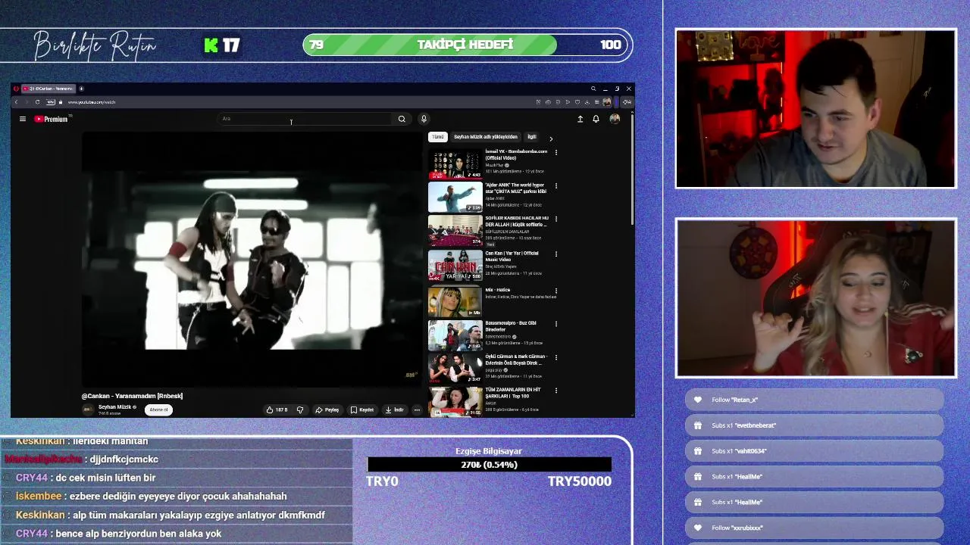Open options for Mix - Hatice
970x545 pixels.
[556, 291]
